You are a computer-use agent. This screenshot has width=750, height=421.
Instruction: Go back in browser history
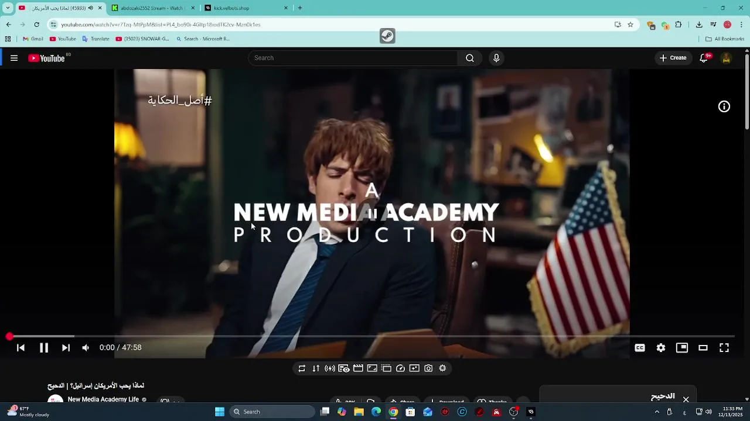[8, 25]
